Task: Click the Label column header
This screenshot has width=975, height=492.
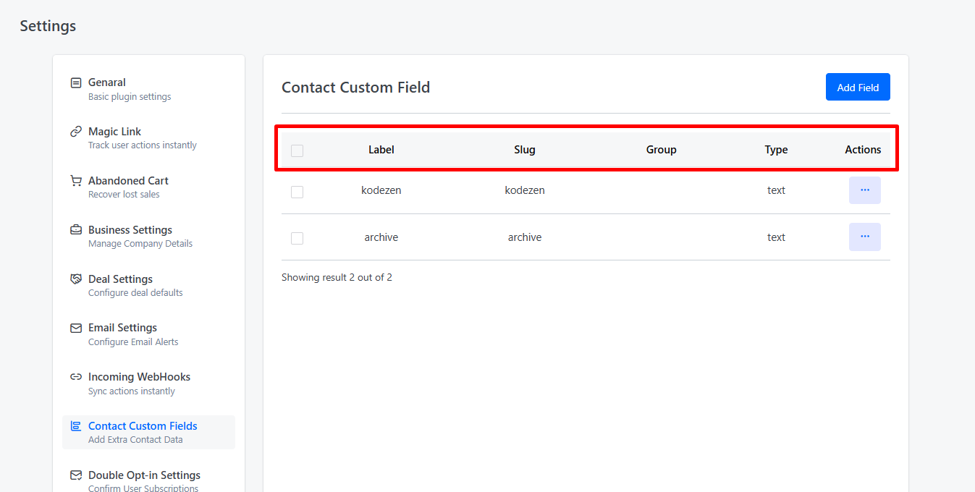Action: point(381,150)
